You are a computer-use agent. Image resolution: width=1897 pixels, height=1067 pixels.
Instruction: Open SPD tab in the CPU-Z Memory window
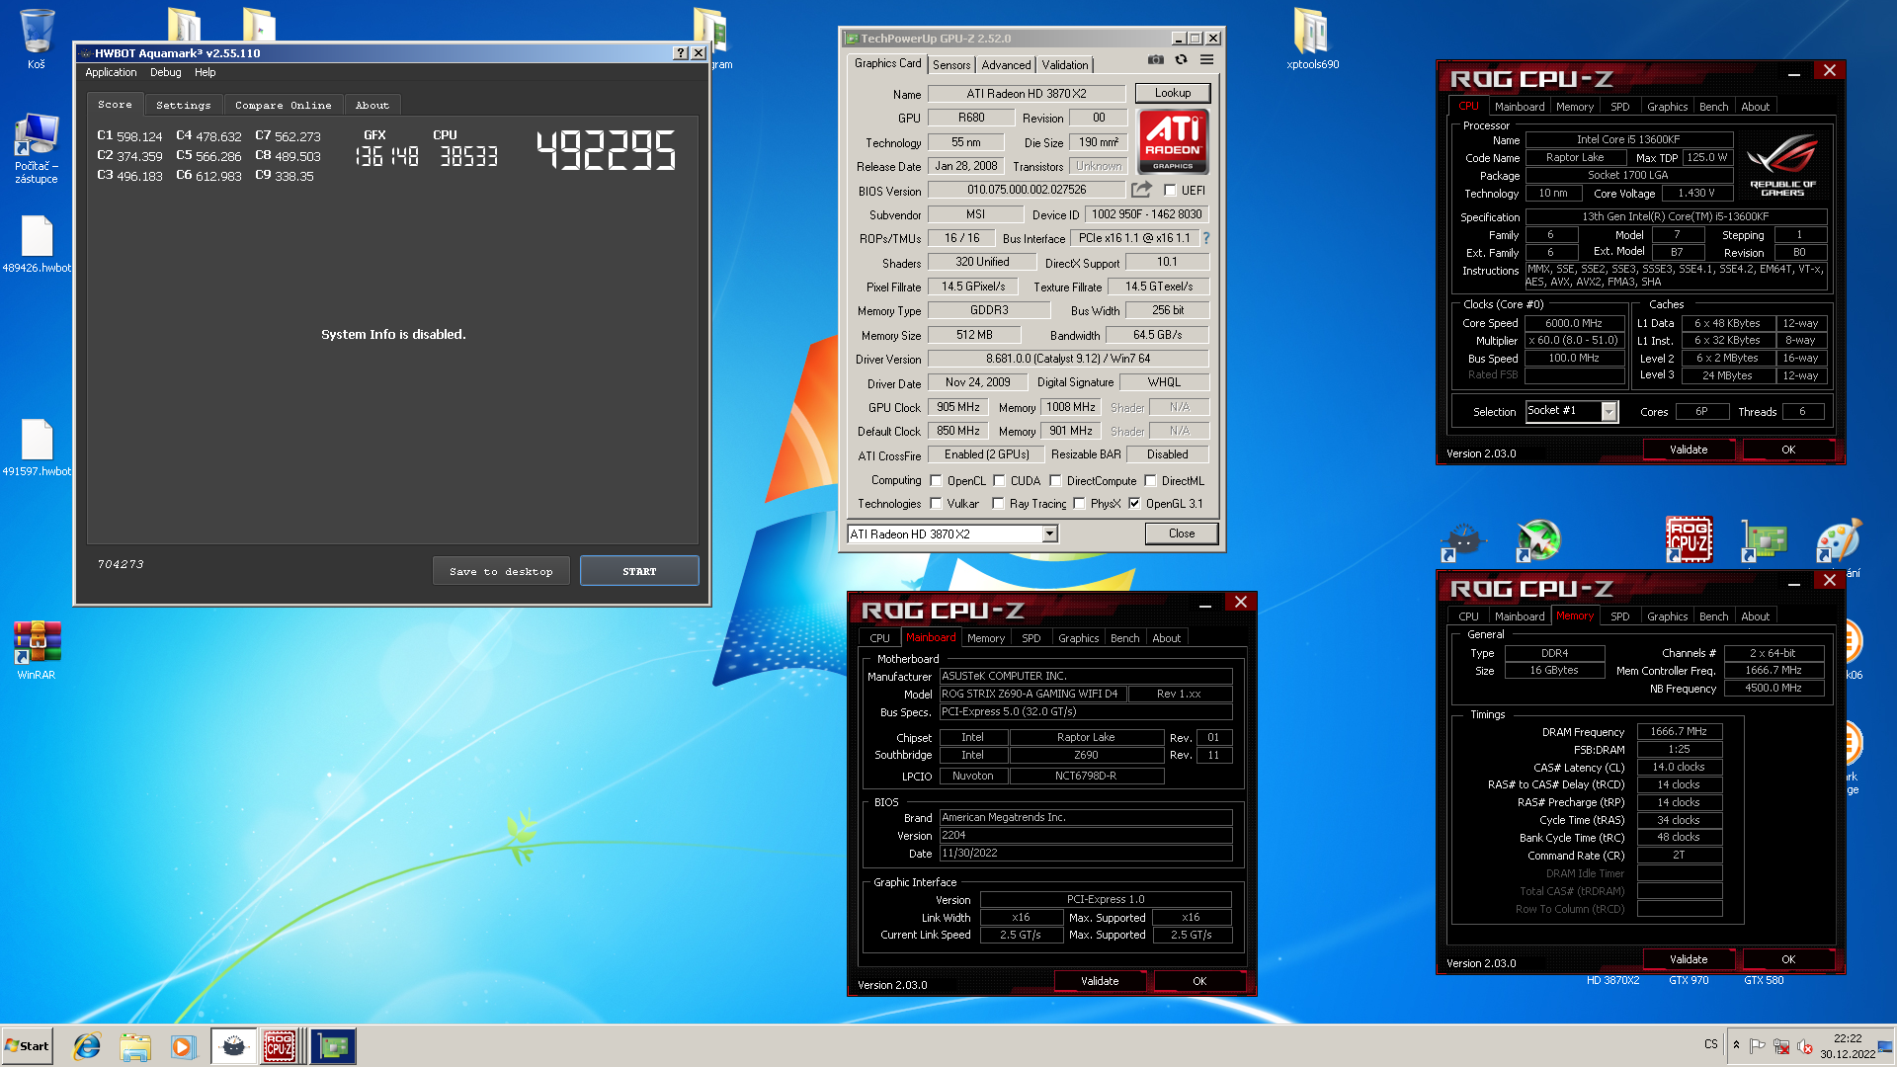tap(1619, 616)
